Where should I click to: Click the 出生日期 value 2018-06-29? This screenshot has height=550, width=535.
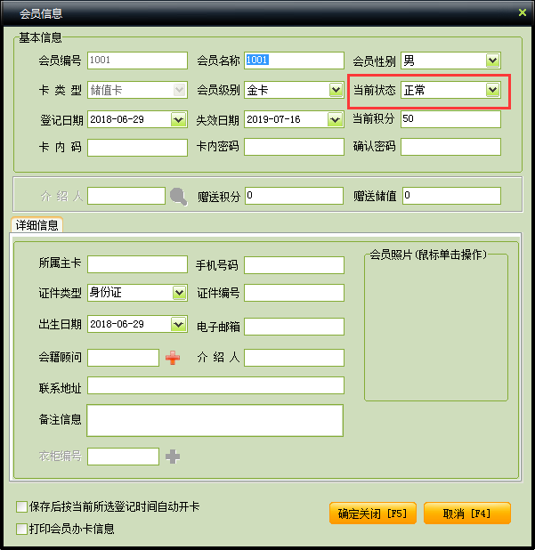point(118,324)
